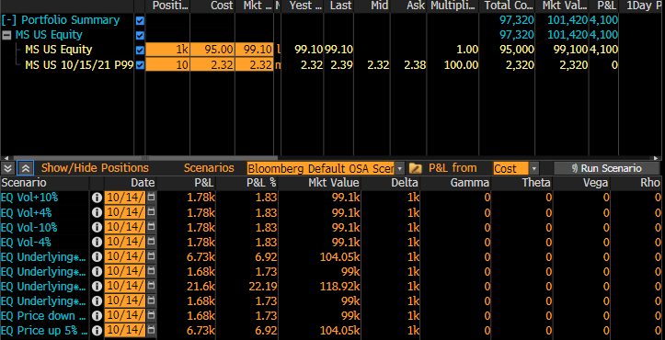Edit the MS US Equity cost field 95.00
The width and height of the screenshot is (665, 340).
click(212, 50)
